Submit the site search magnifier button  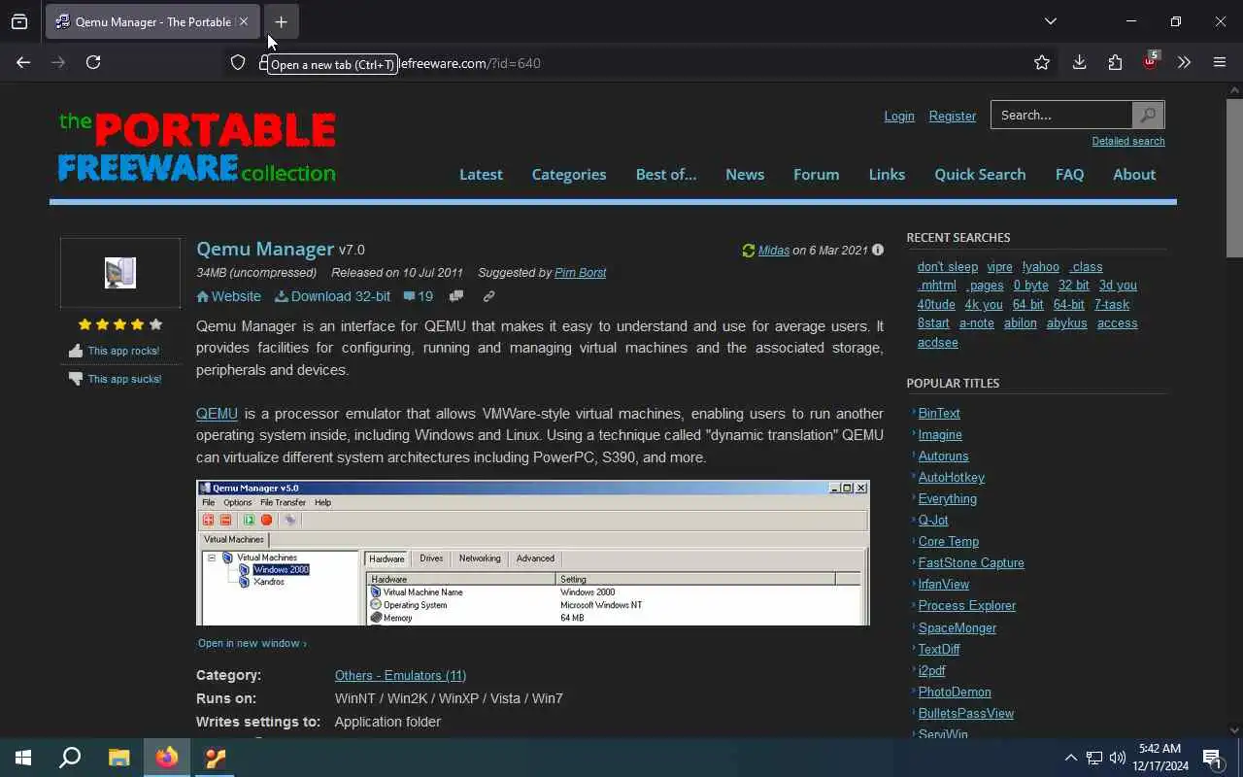(1148, 115)
